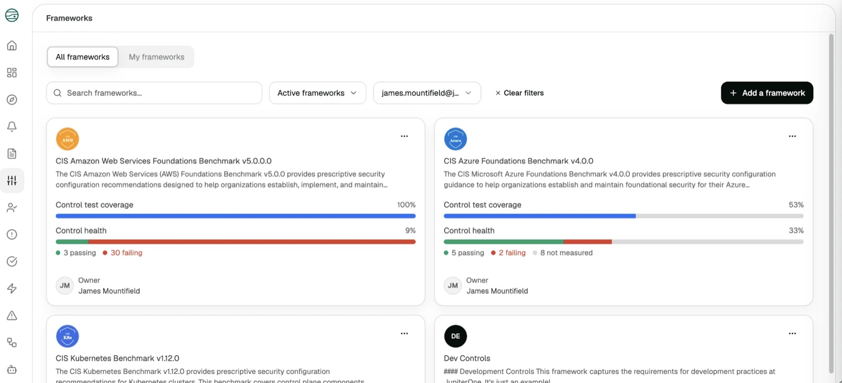
Task: Open more options for CIS Kubernetes card
Action: coord(404,334)
